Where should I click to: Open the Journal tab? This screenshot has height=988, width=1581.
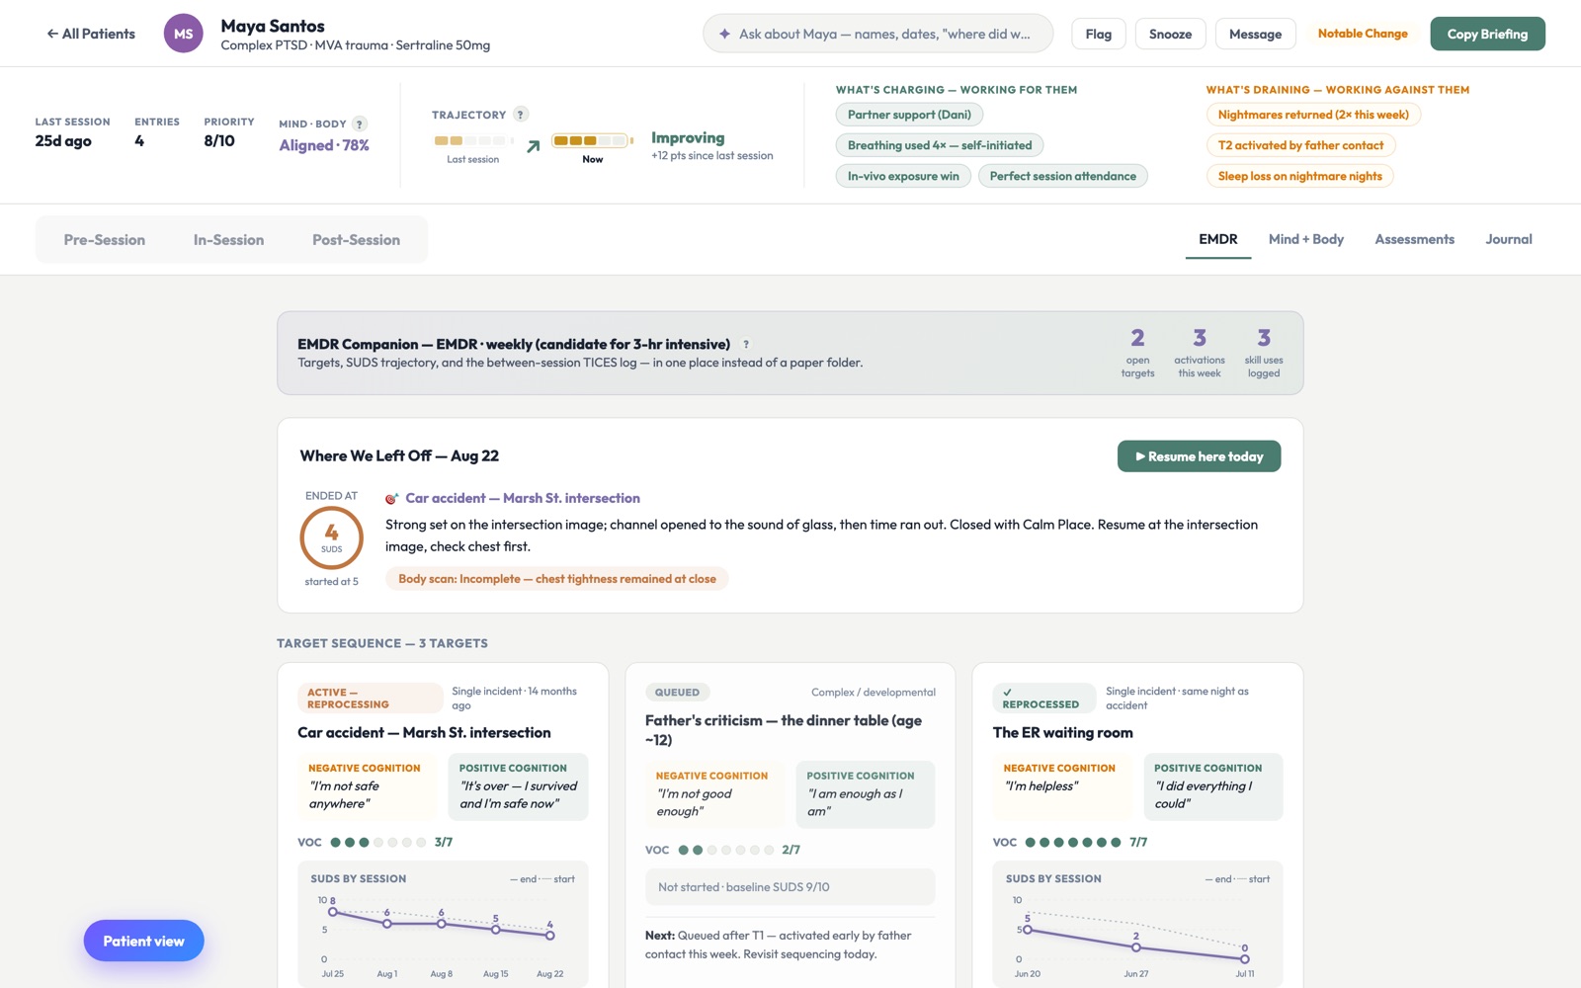(1509, 239)
